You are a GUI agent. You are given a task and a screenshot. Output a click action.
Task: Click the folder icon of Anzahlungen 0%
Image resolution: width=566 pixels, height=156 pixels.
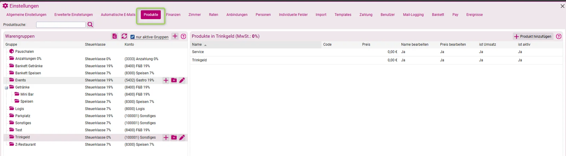click(x=12, y=58)
